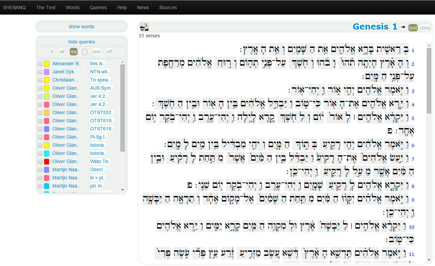The height and width of the screenshot is (266, 435).
Task: Click the scroll-up arrow of the text pane
Action: pyautogui.click(x=429, y=45)
